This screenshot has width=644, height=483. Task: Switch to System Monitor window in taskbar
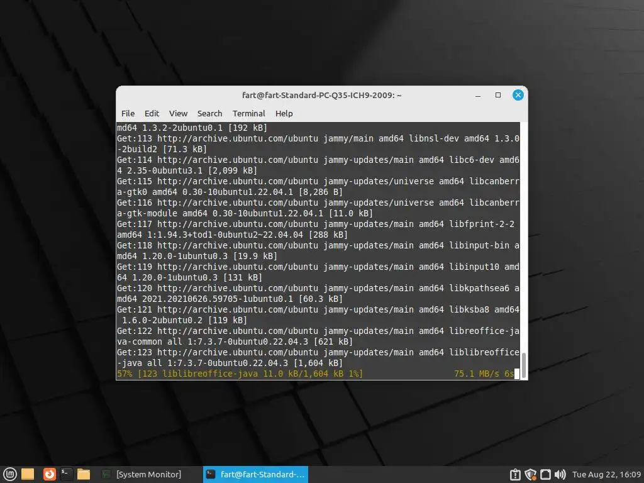(142, 474)
